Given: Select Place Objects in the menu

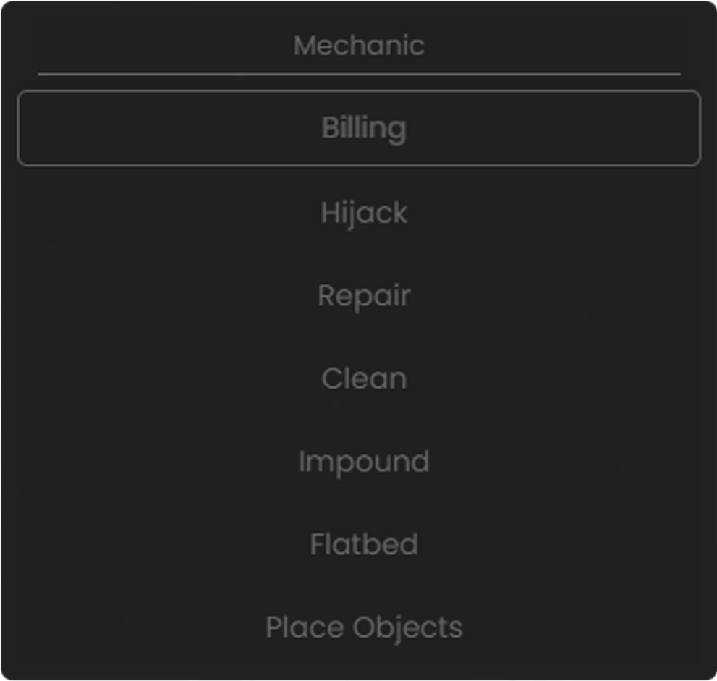Looking at the screenshot, I should 364,627.
